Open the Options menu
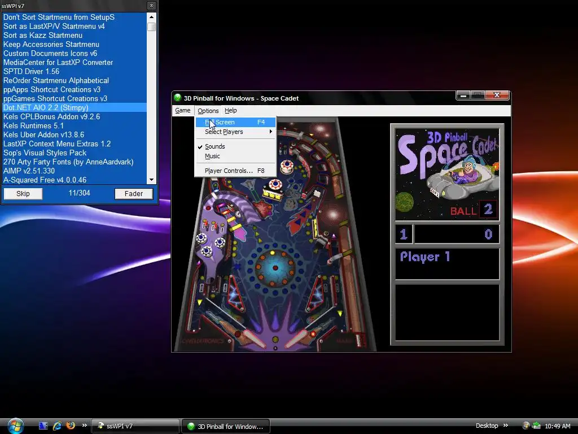Viewport: 578px width, 434px height. 208,110
